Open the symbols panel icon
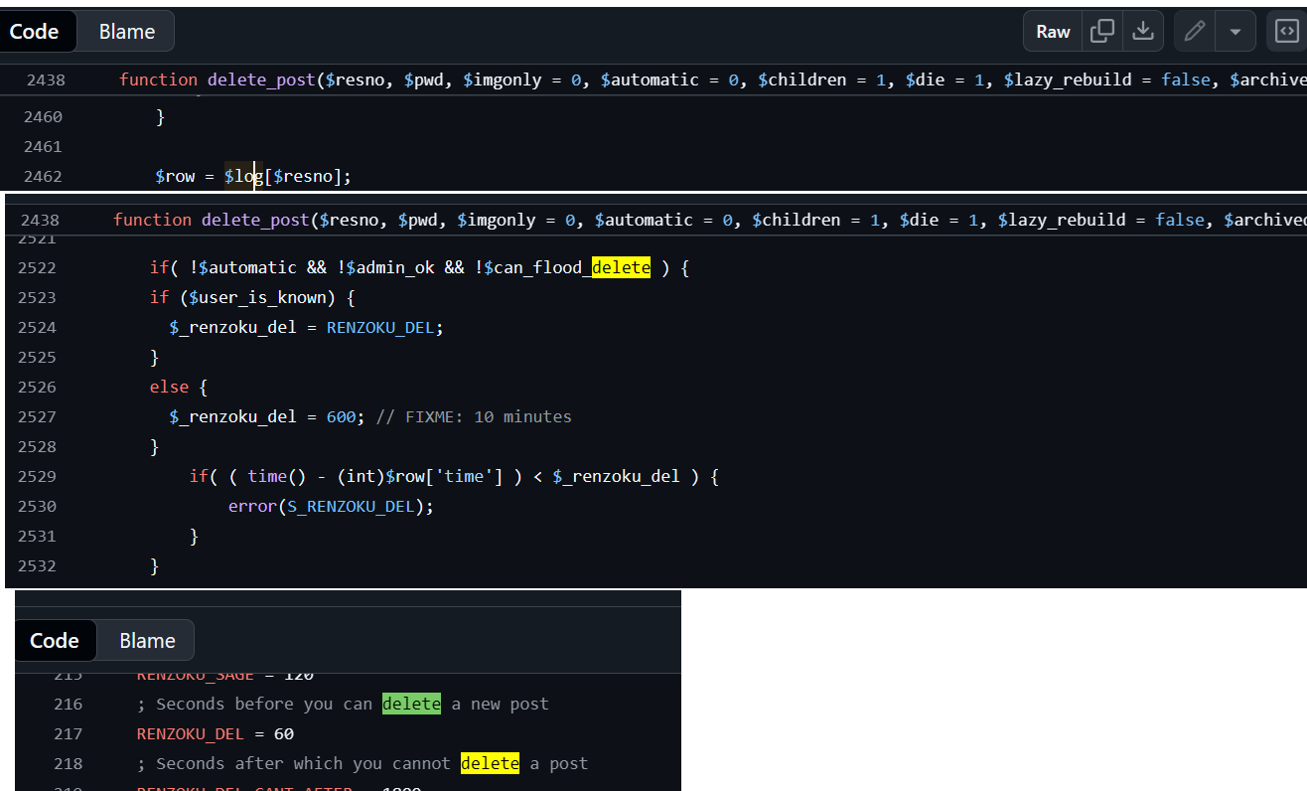This screenshot has height=791, width=1307. pos(1286,32)
